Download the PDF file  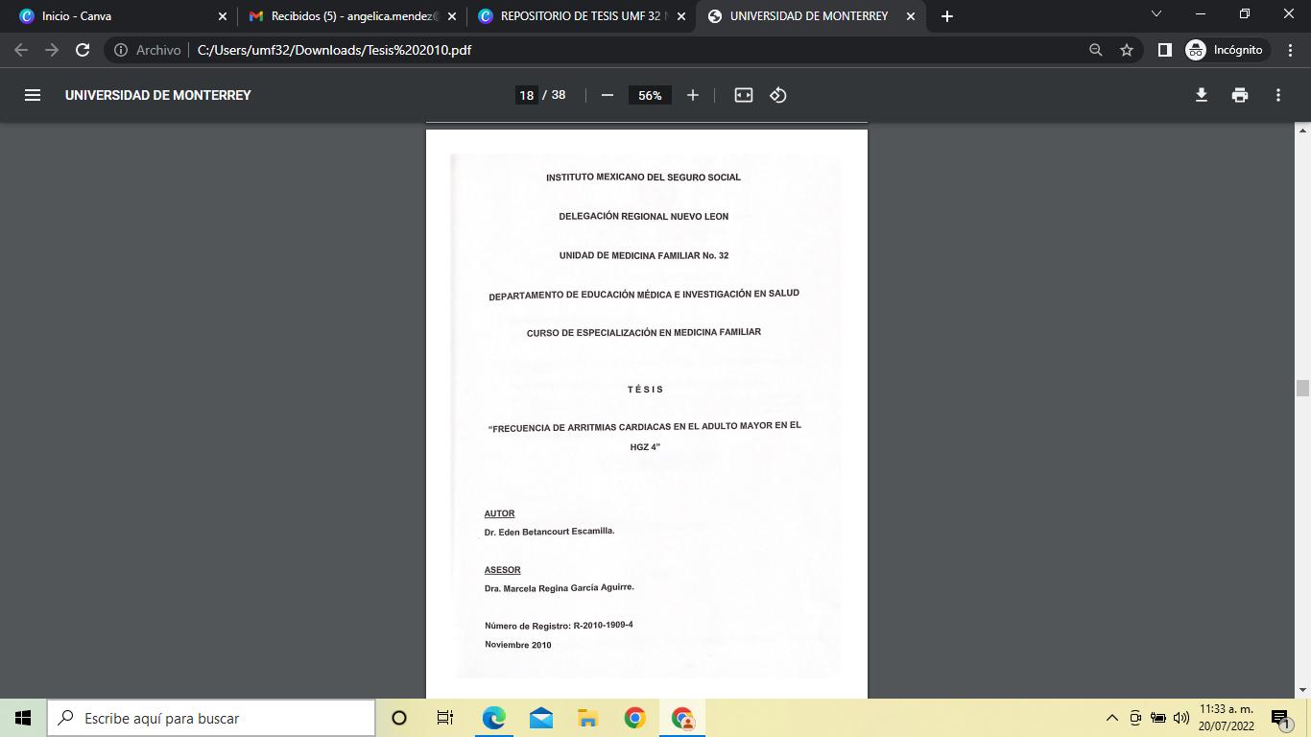1201,95
